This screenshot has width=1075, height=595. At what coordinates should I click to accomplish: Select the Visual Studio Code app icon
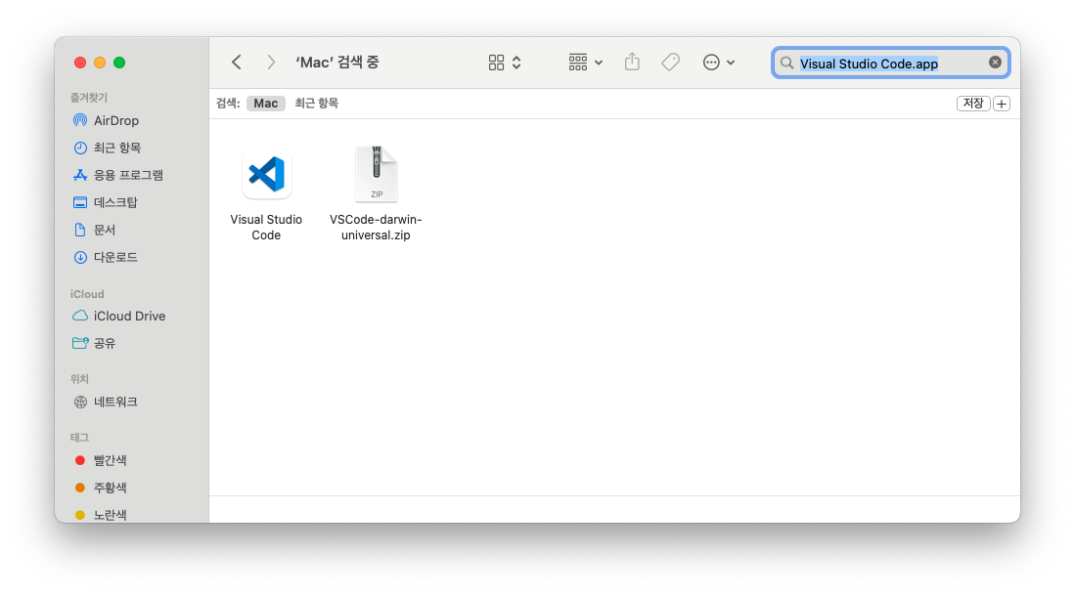pyautogui.click(x=267, y=174)
